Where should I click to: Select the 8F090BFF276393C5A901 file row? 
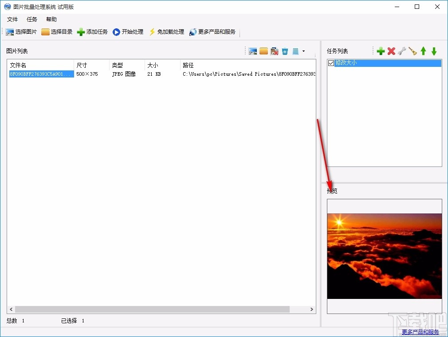(40, 74)
